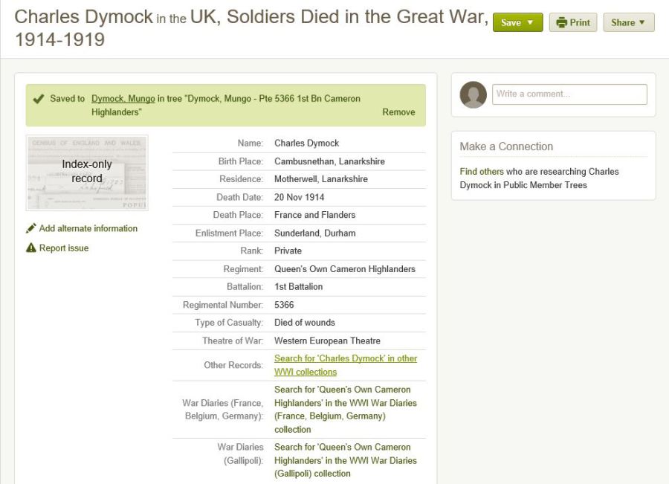Screen dimensions: 669x484
Task: Click the printer icon on Print button
Action: tap(562, 22)
